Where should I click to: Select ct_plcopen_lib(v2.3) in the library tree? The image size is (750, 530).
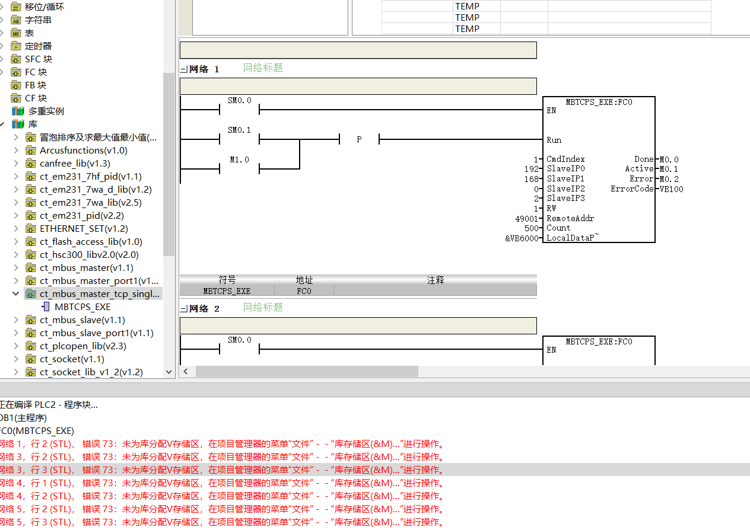pyautogui.click(x=83, y=346)
